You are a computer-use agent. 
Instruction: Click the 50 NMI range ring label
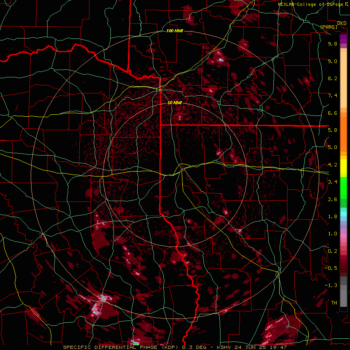click(175, 103)
